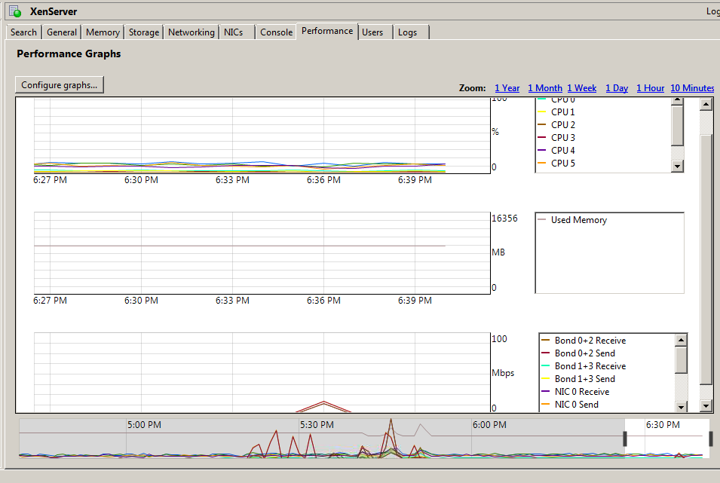The width and height of the screenshot is (720, 483).
Task: Set zoom to 1 Year
Action: tap(507, 88)
